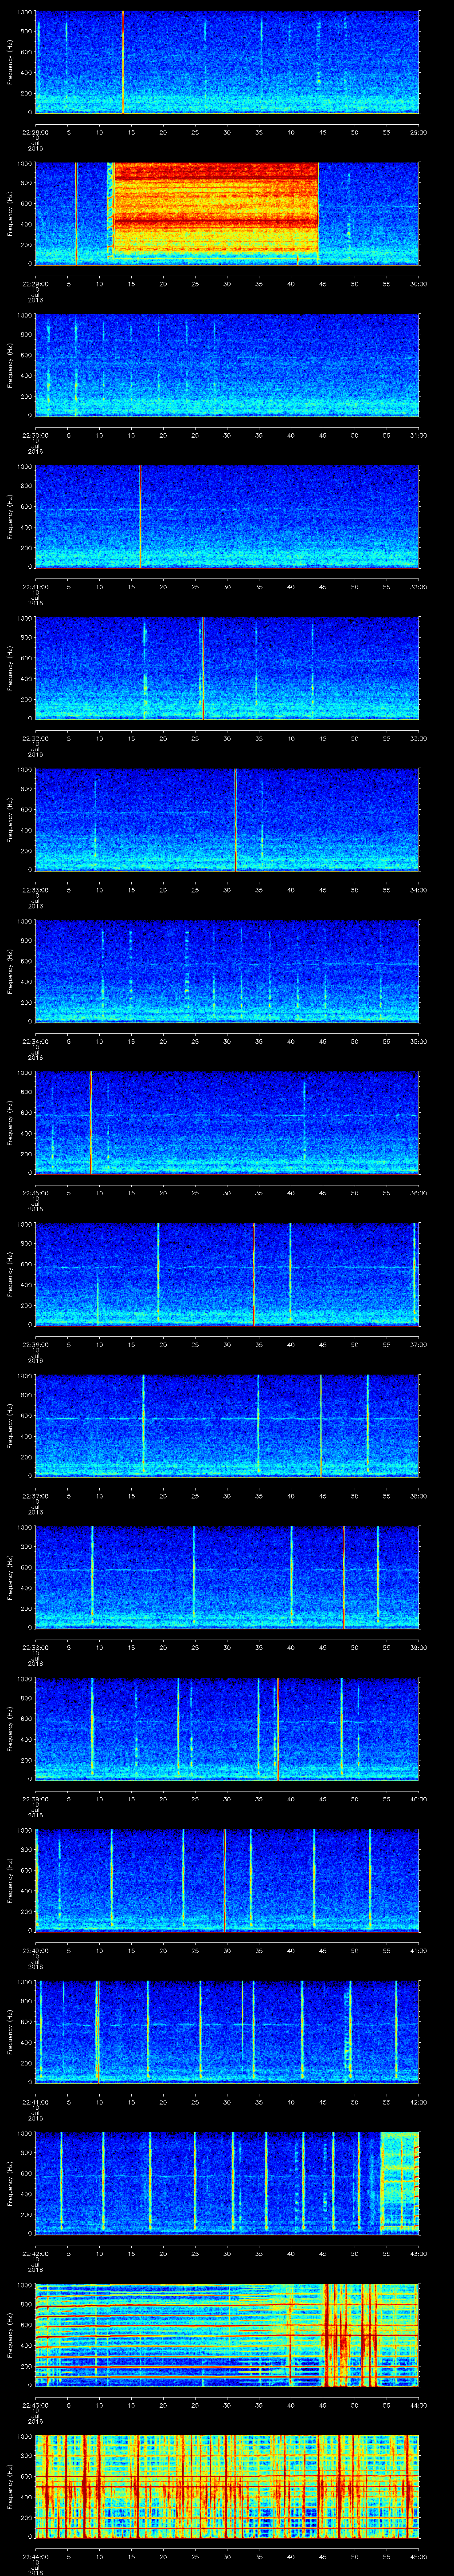Click the "22:28:00" start time label
The image size is (454, 2576).
[x=35, y=131]
